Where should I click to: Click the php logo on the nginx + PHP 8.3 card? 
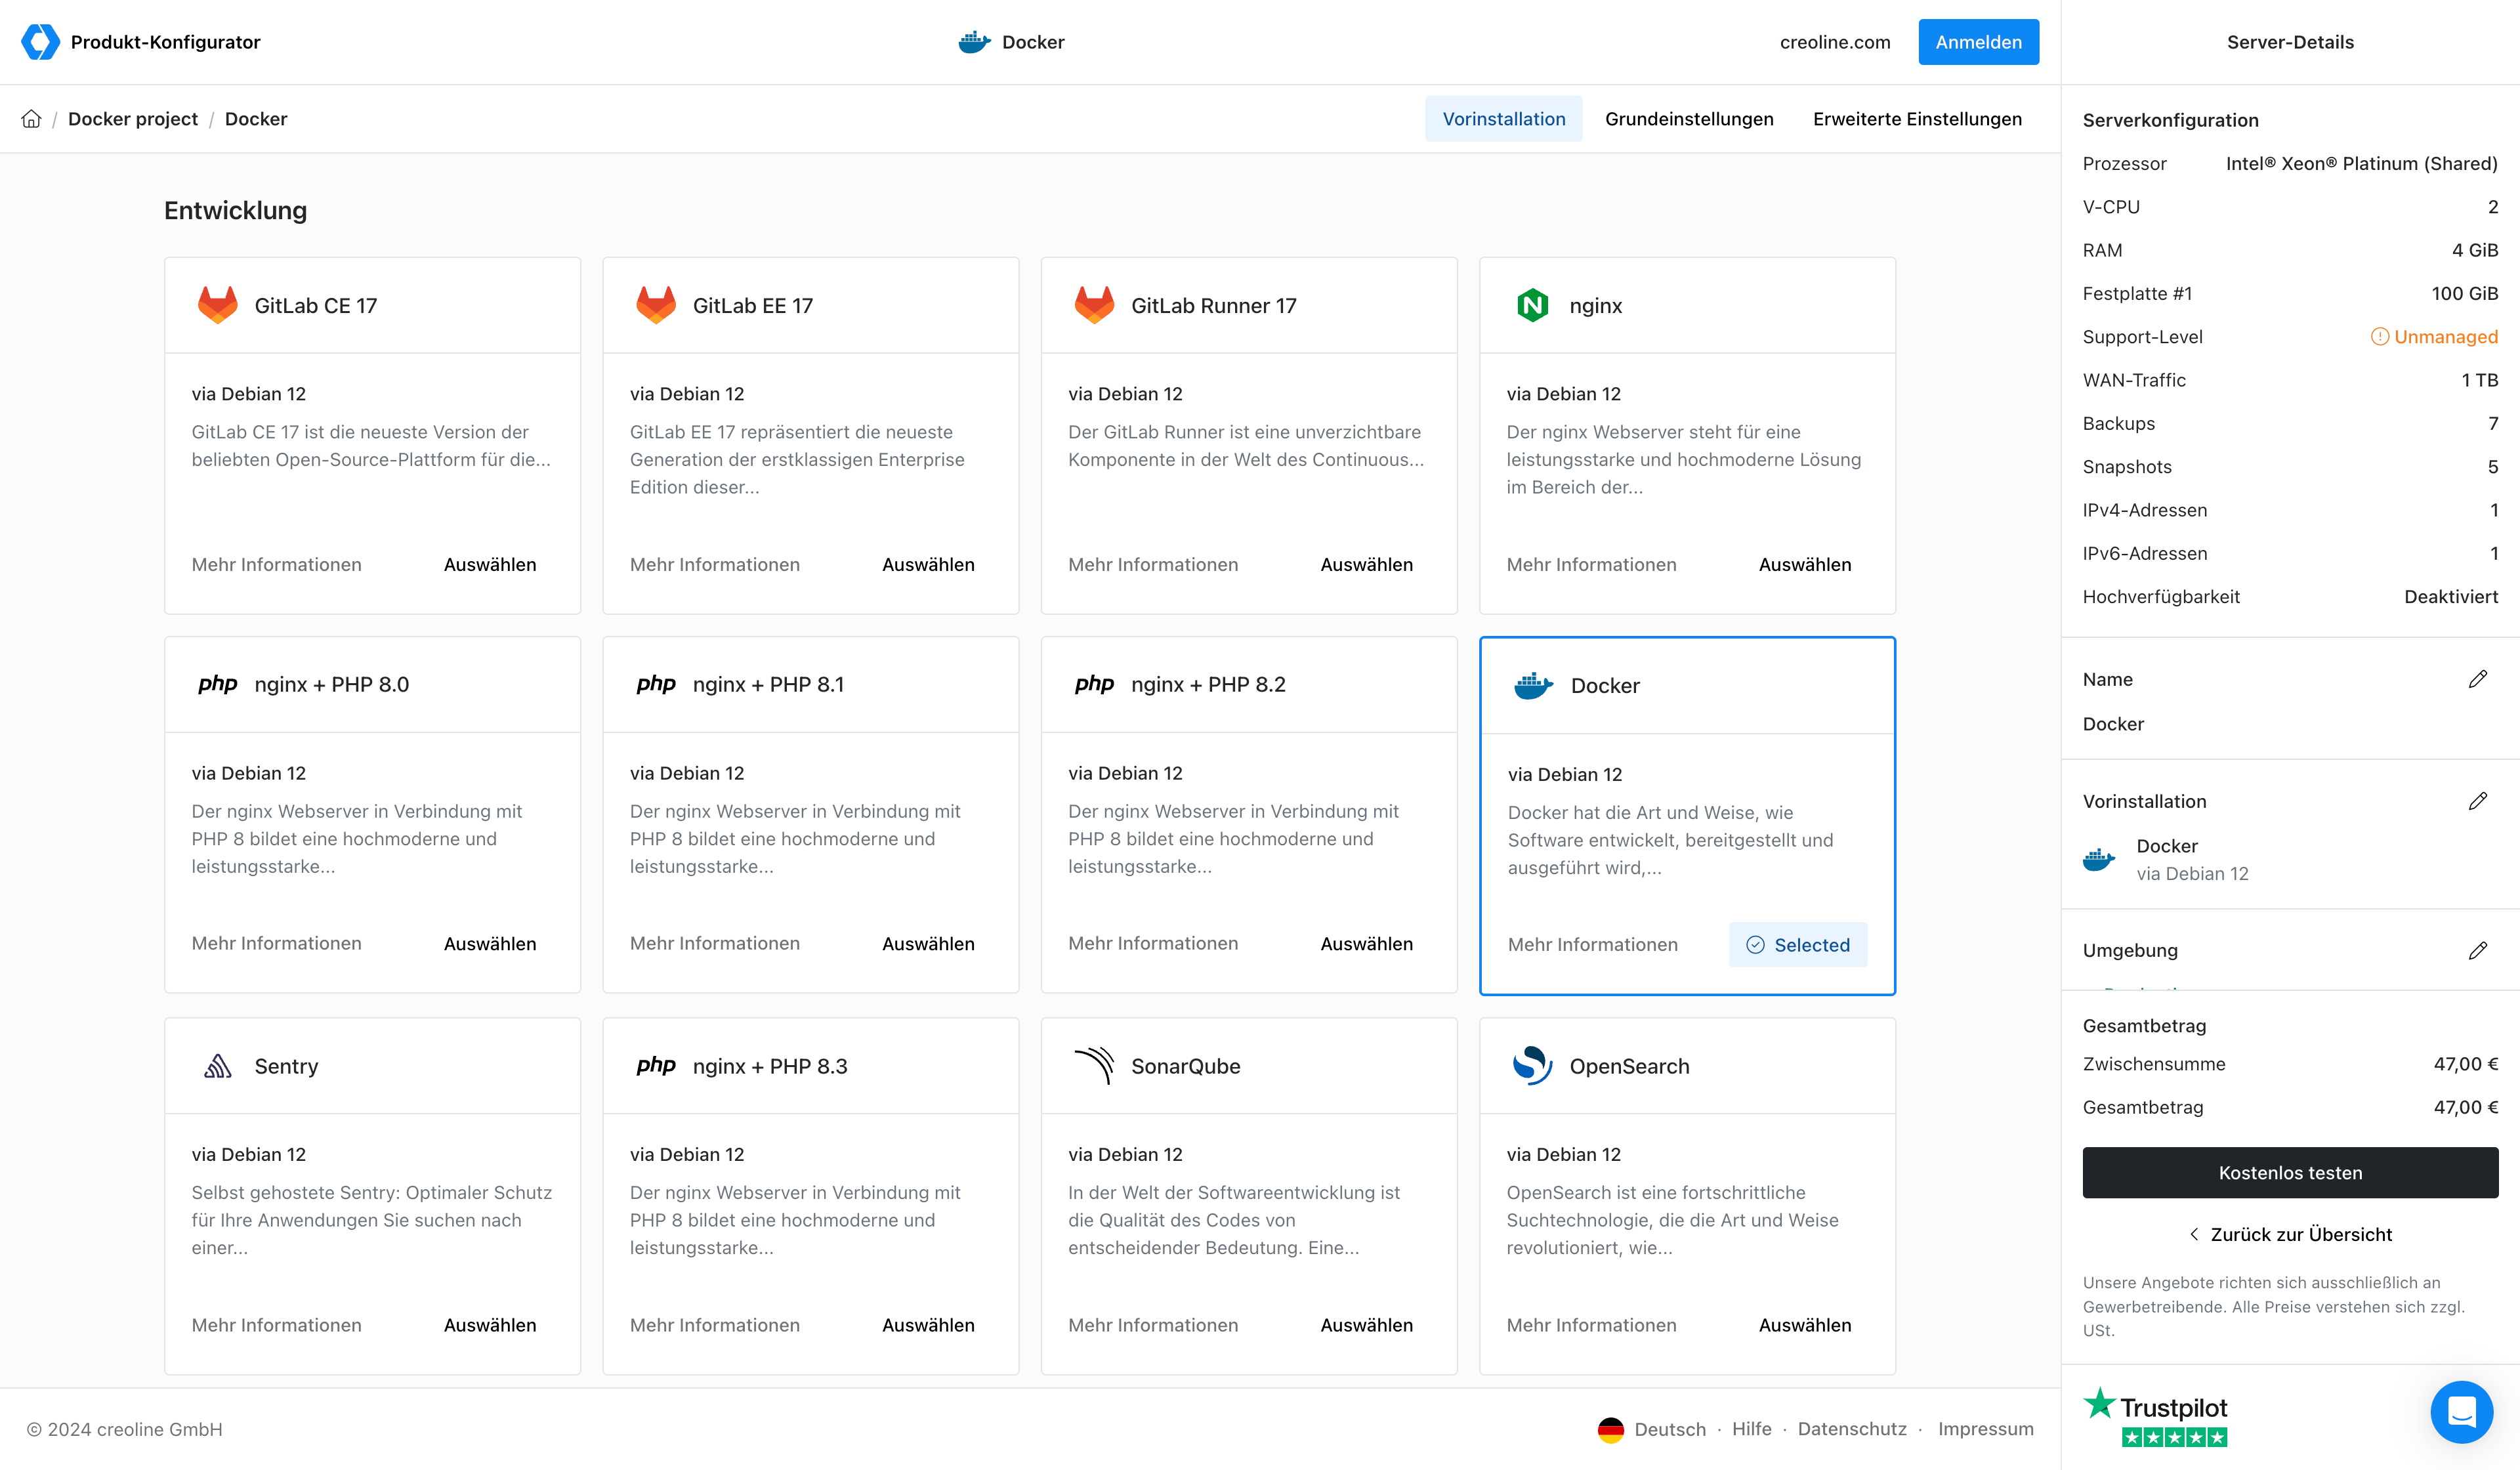(x=656, y=1066)
